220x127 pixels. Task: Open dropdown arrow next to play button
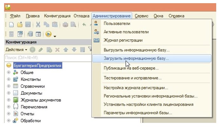55,36
